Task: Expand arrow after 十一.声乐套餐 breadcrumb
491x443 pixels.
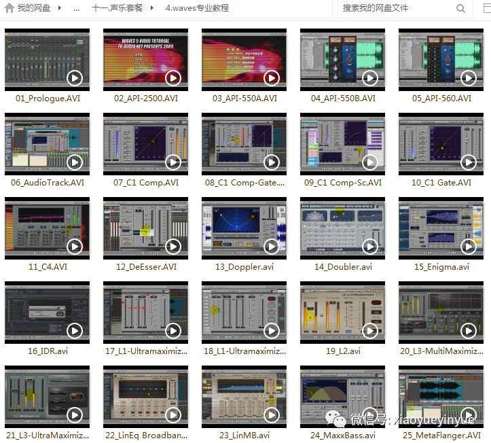Action: click(152, 8)
